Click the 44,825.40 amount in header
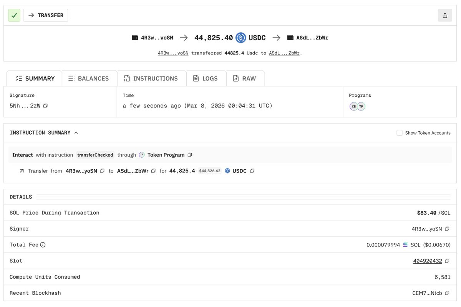This screenshot has width=461, height=307. [214, 38]
